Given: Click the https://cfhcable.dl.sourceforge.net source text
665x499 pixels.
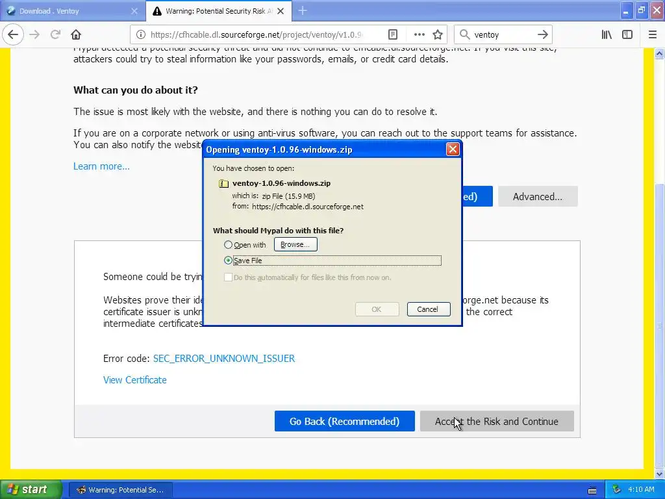Looking at the screenshot, I should (308, 207).
